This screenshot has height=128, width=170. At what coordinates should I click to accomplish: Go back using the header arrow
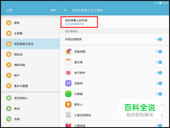[x=66, y=10]
